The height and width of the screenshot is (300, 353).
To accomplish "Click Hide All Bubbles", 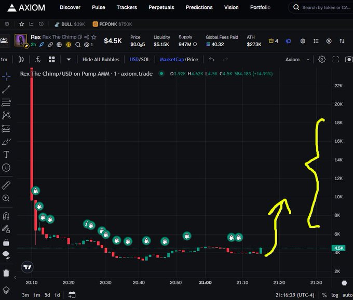I will click(x=101, y=59).
